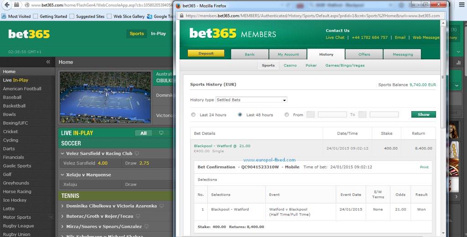Select Casino history sub-tab
Image resolution: width=467 pixels, height=237 pixels.
(290, 66)
